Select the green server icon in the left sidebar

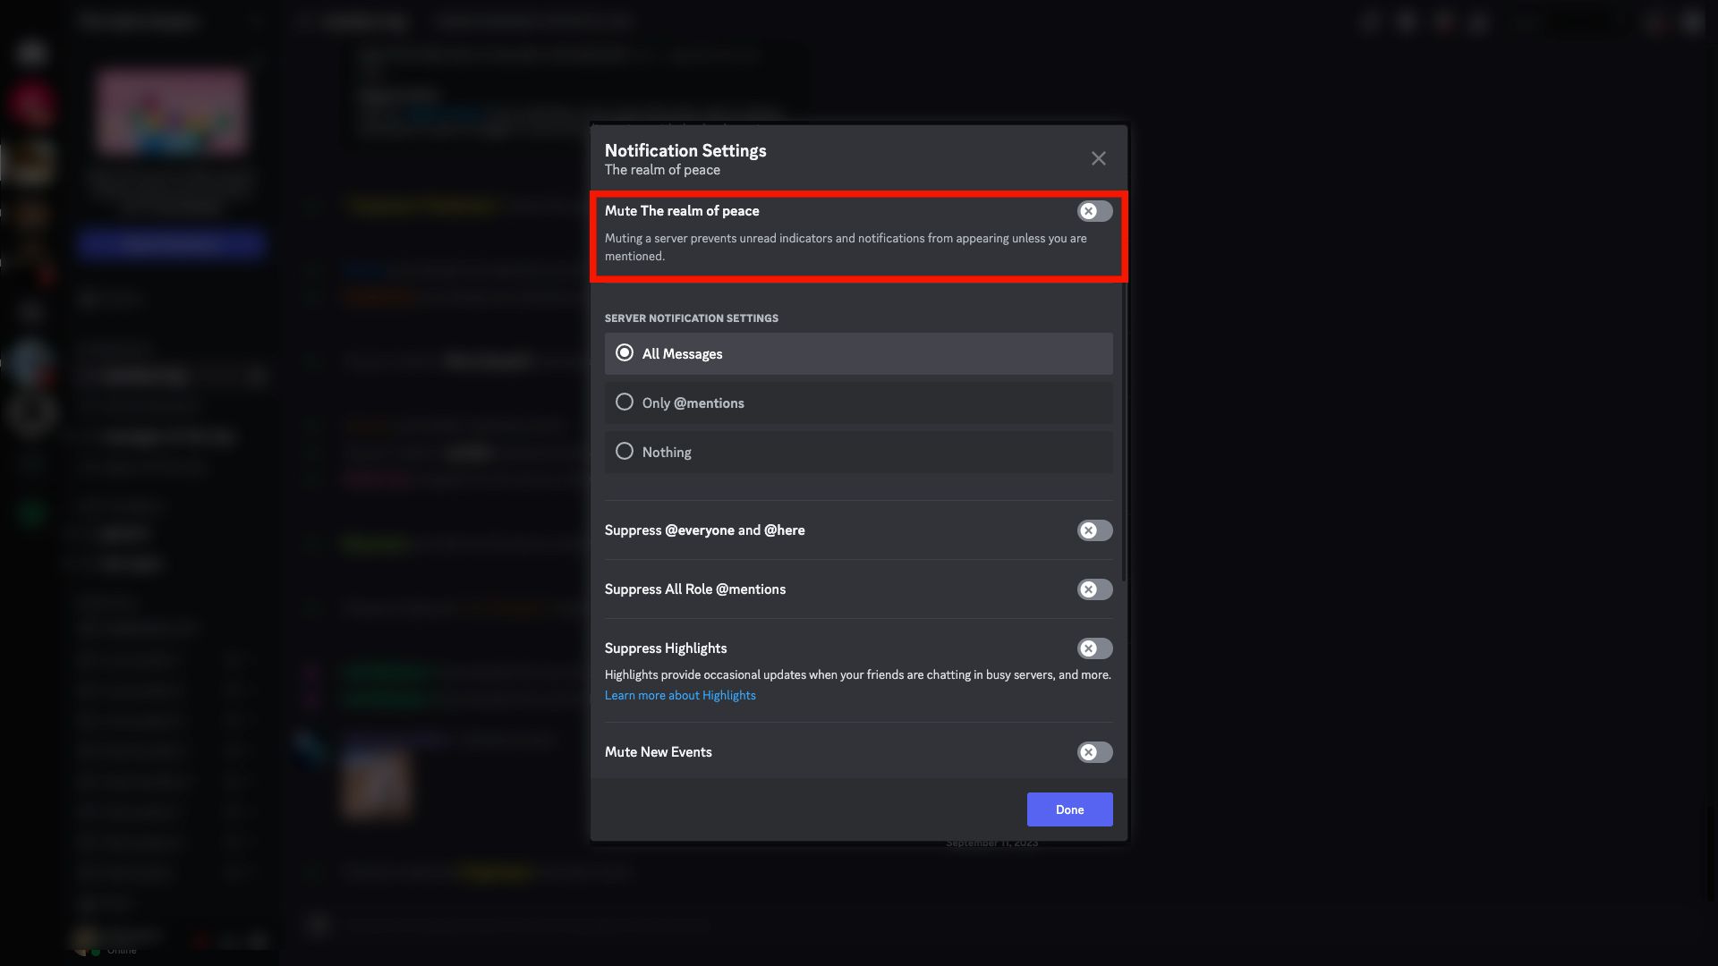pos(32,514)
